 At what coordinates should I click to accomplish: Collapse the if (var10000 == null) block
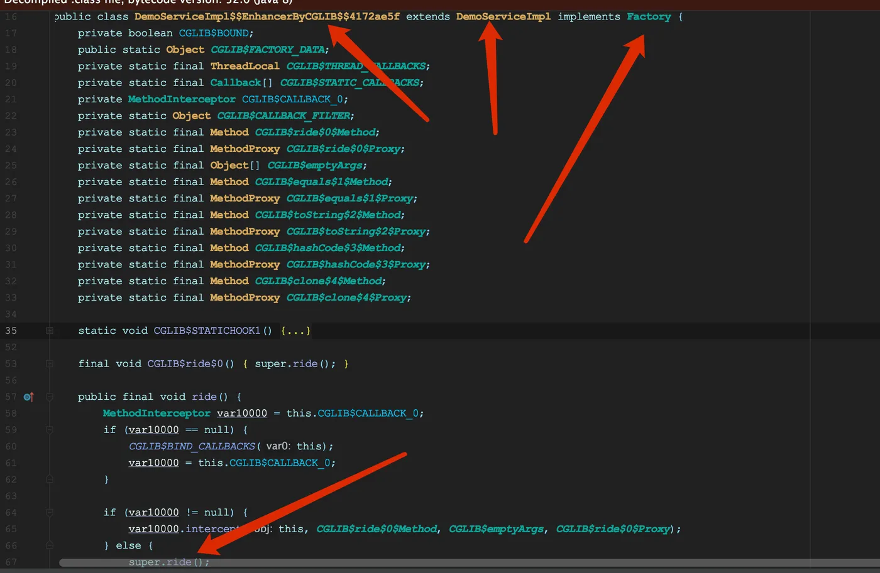coord(50,430)
